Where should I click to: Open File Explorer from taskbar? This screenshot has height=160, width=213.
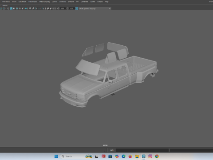pyautogui.click(x=137, y=156)
